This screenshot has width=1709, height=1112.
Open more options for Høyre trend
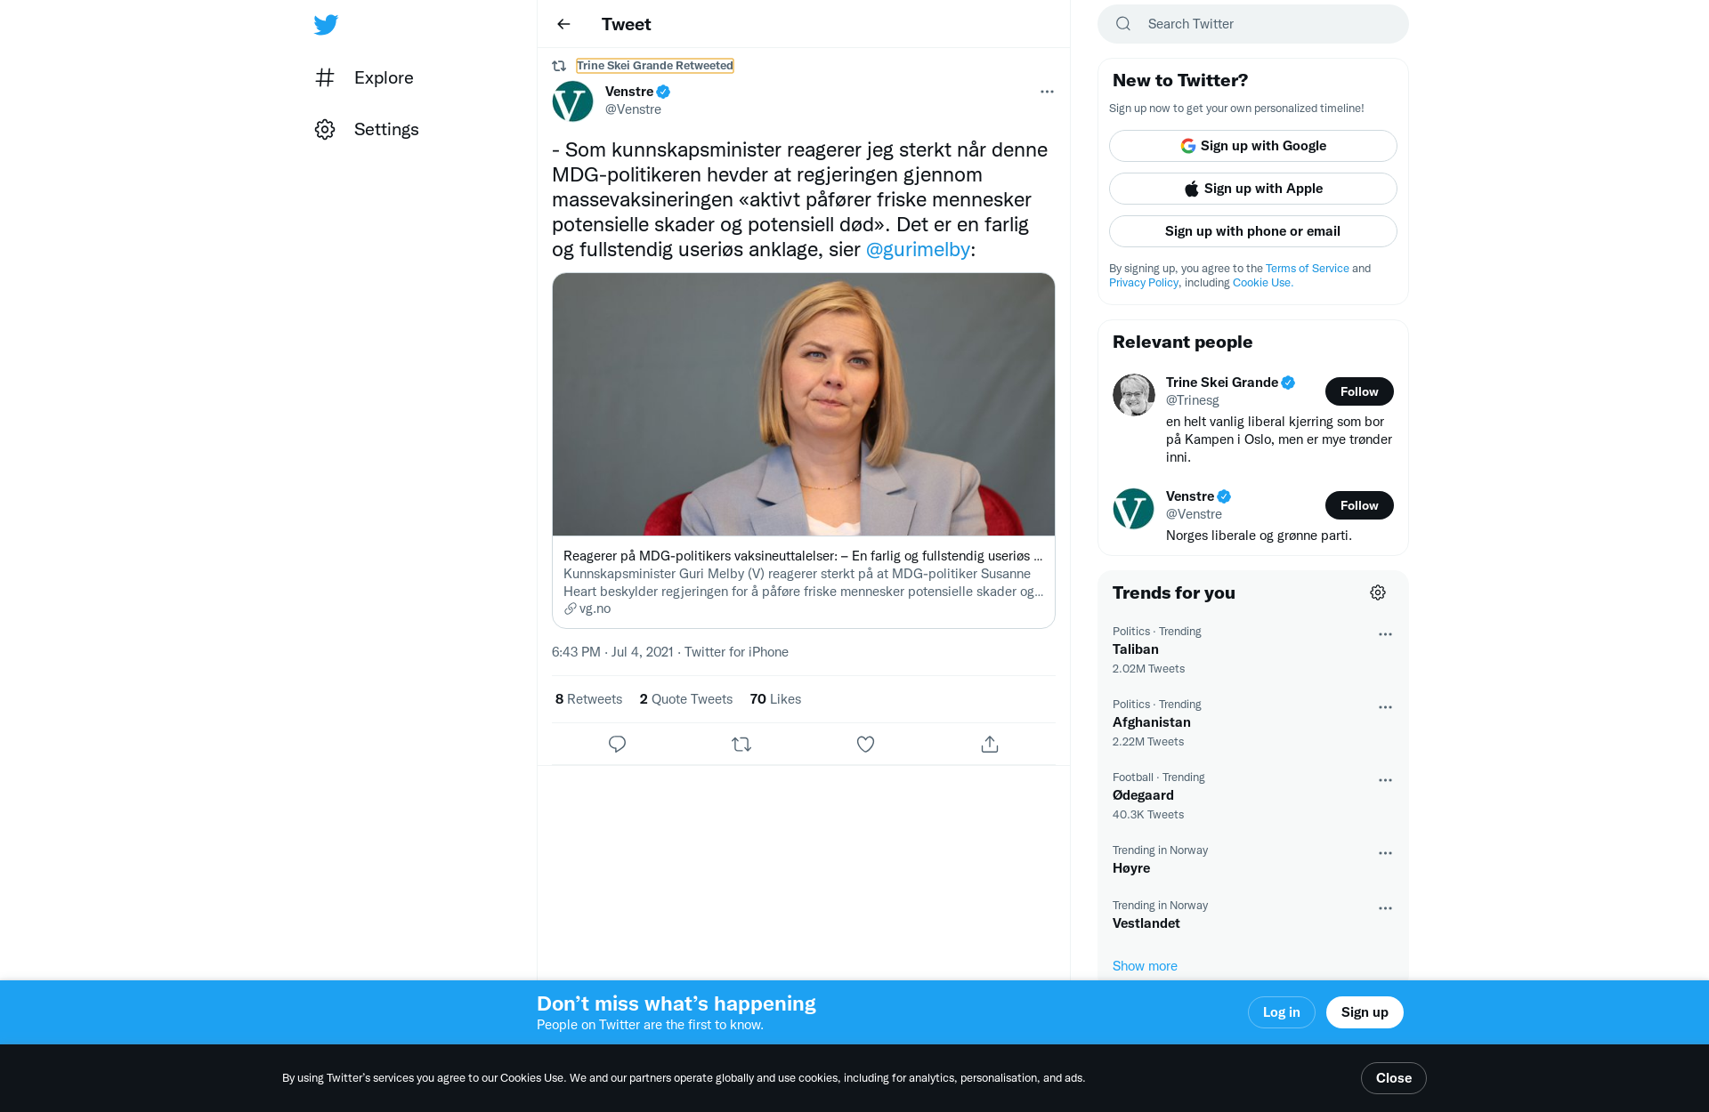pyautogui.click(x=1385, y=853)
